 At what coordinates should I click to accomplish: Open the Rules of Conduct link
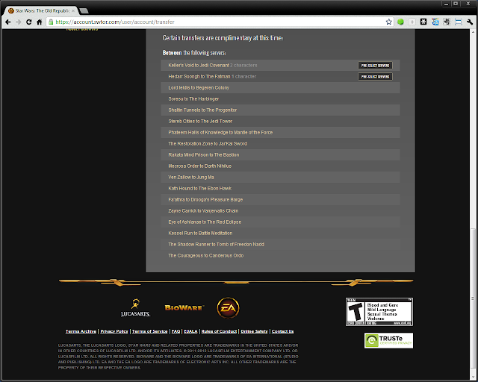(x=219, y=331)
